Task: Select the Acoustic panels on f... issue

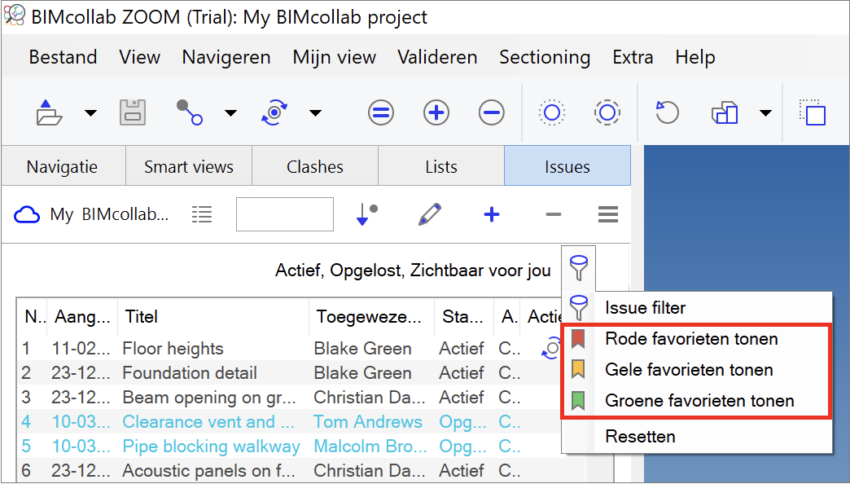Action: (208, 470)
